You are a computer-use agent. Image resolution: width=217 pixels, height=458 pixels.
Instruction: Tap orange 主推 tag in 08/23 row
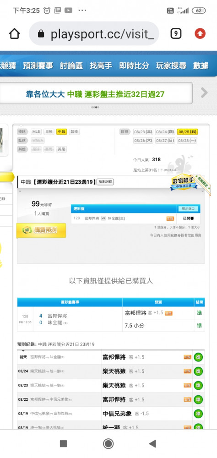188,385
